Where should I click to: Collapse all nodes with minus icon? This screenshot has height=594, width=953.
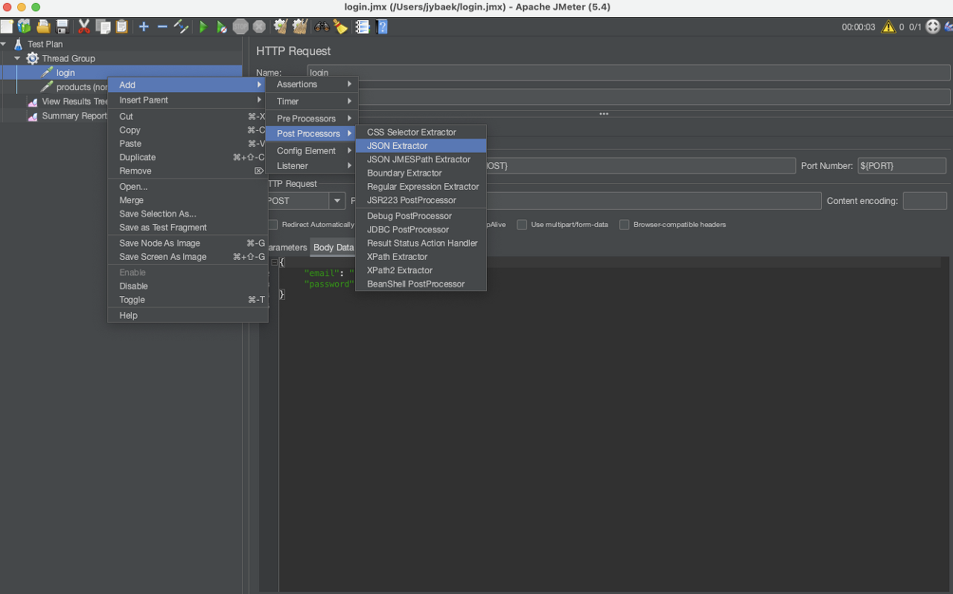(162, 27)
